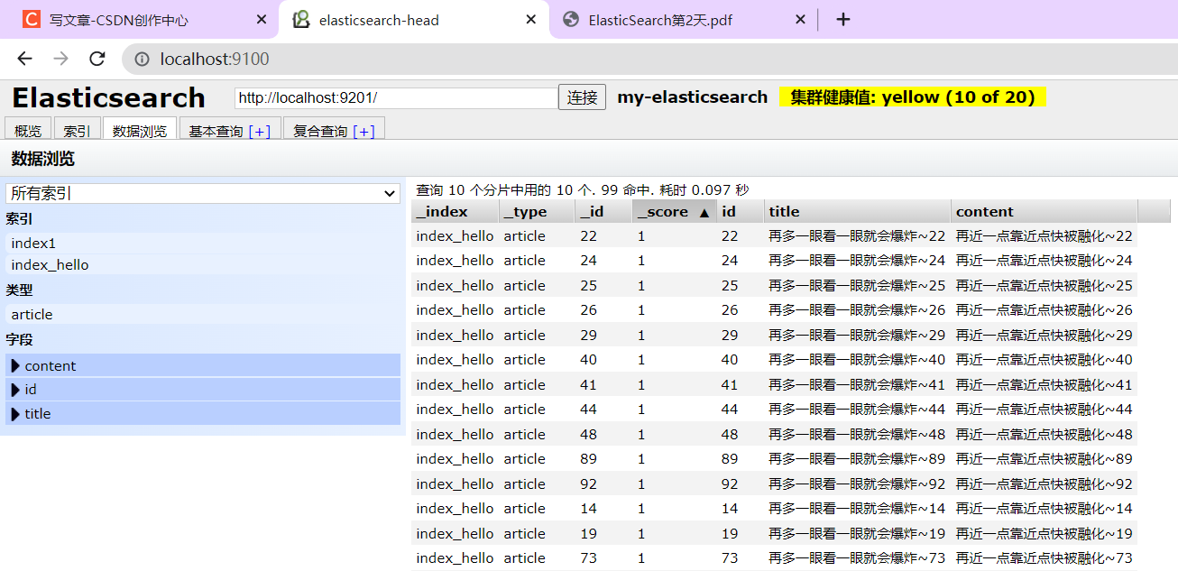Close the ElasticSearch PDF tab
1178x571 pixels.
pyautogui.click(x=799, y=20)
